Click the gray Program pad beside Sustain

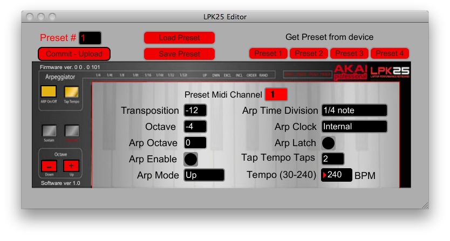[x=72, y=131]
